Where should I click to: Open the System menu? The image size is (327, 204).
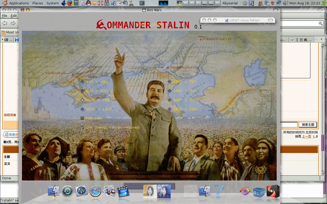pos(53,3)
